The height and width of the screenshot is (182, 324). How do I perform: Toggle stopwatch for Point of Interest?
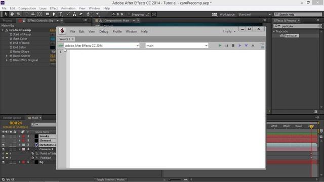pos(32,154)
